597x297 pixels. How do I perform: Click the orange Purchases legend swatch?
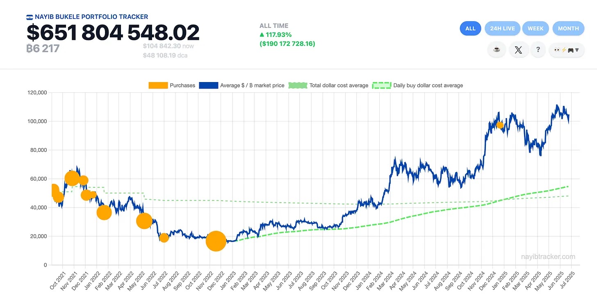coord(158,85)
